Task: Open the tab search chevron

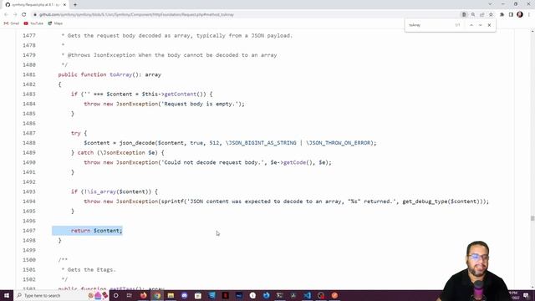Action: [x=490, y=4]
